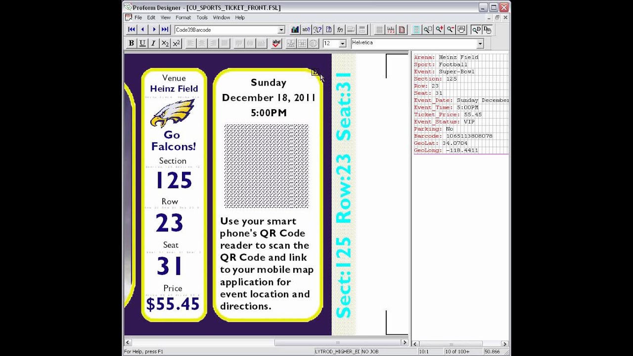Viewport: 633px width, 356px height.
Task: Open the Edit menu
Action: click(151, 17)
